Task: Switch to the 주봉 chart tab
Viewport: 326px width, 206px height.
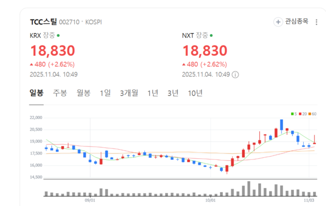Action: point(60,93)
